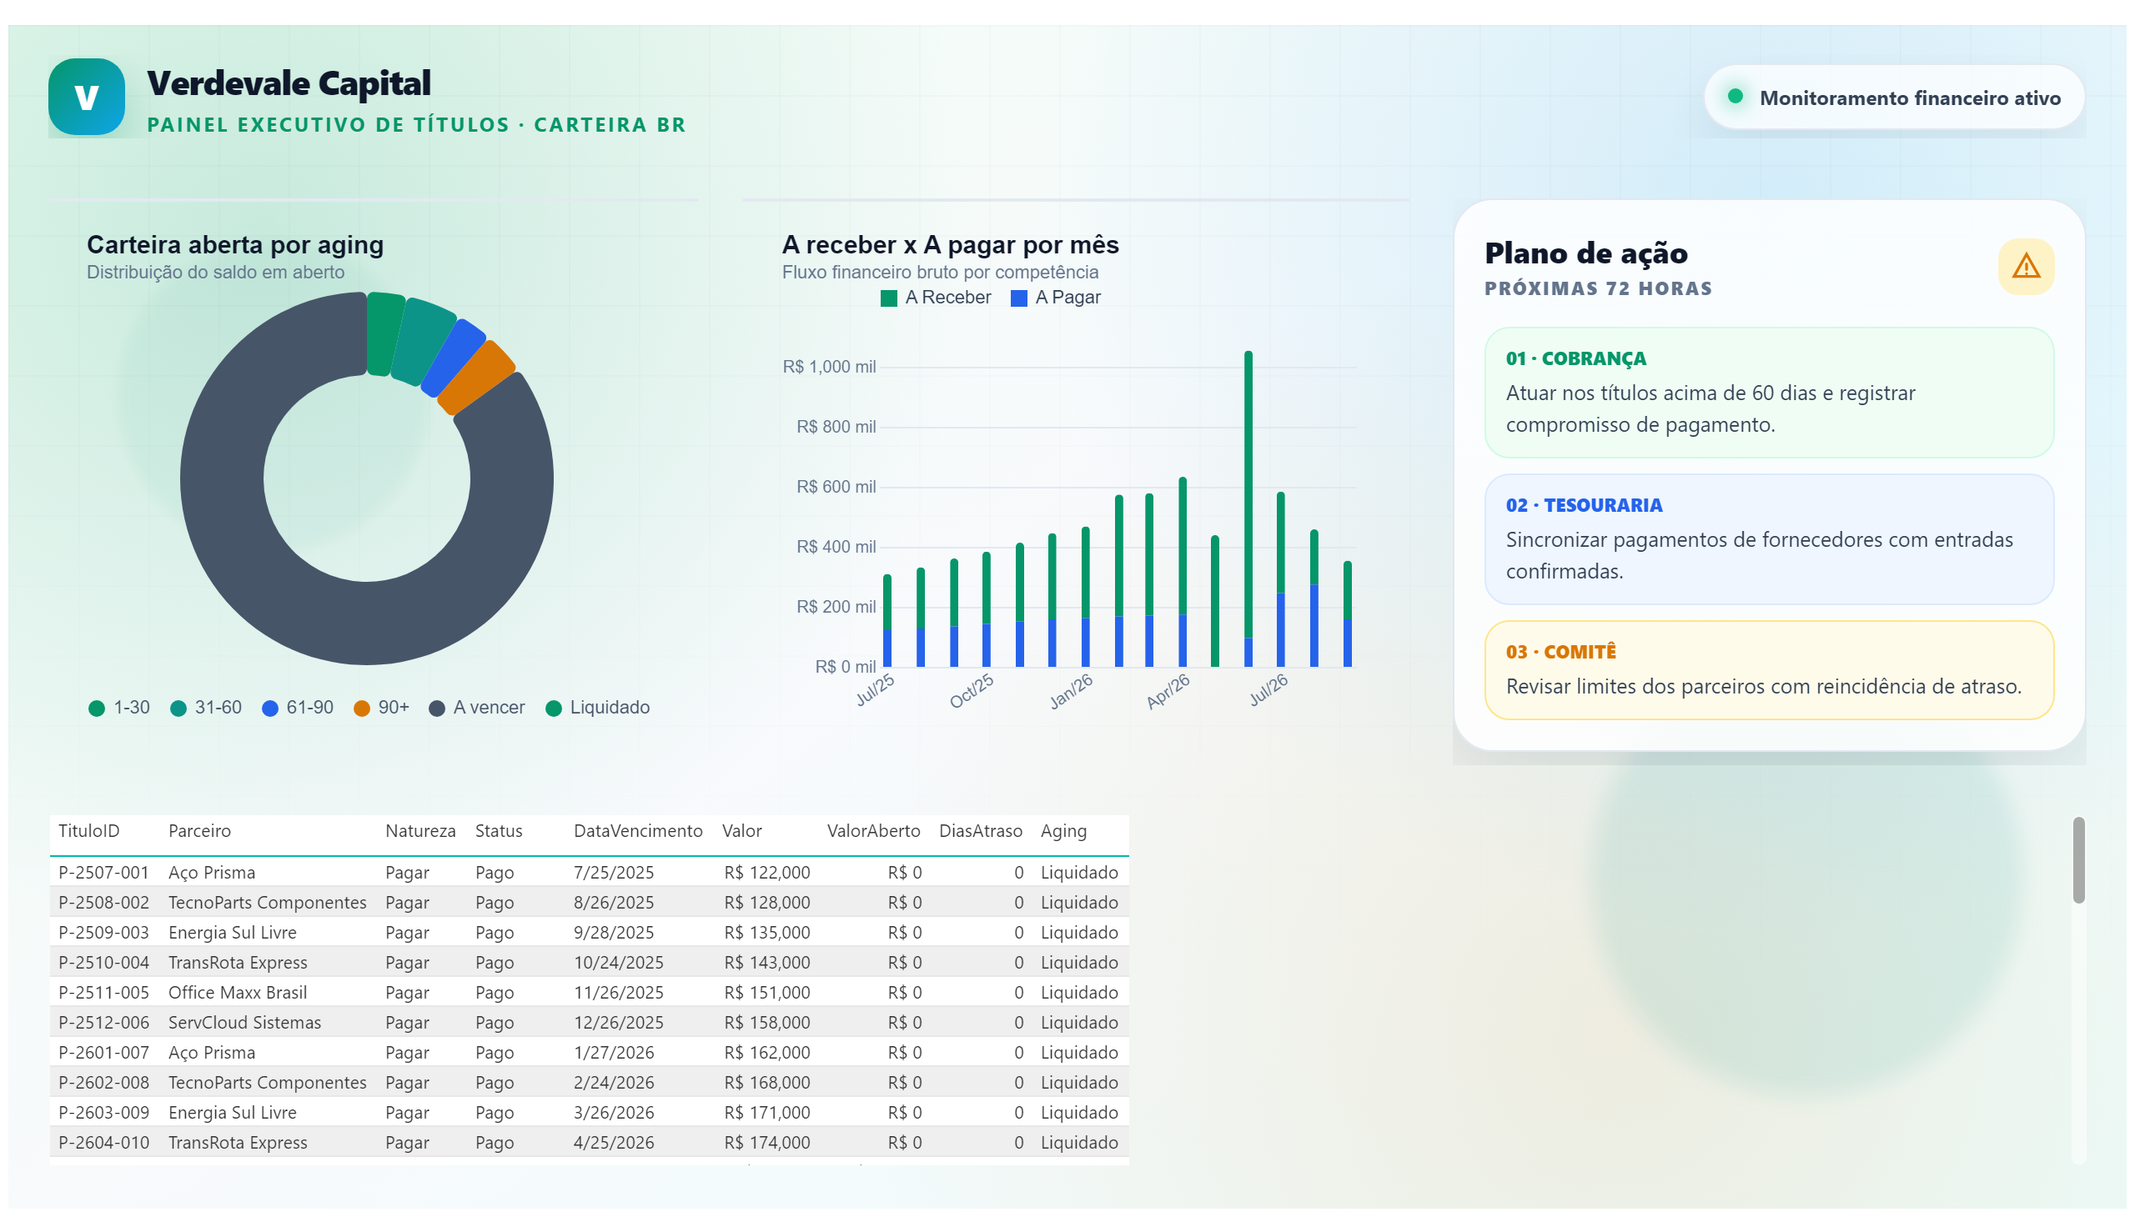
Task: Click the blue 61-90 donut slice
Action: point(452,357)
